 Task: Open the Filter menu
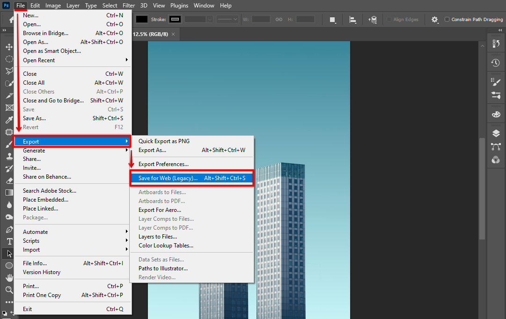click(x=129, y=6)
